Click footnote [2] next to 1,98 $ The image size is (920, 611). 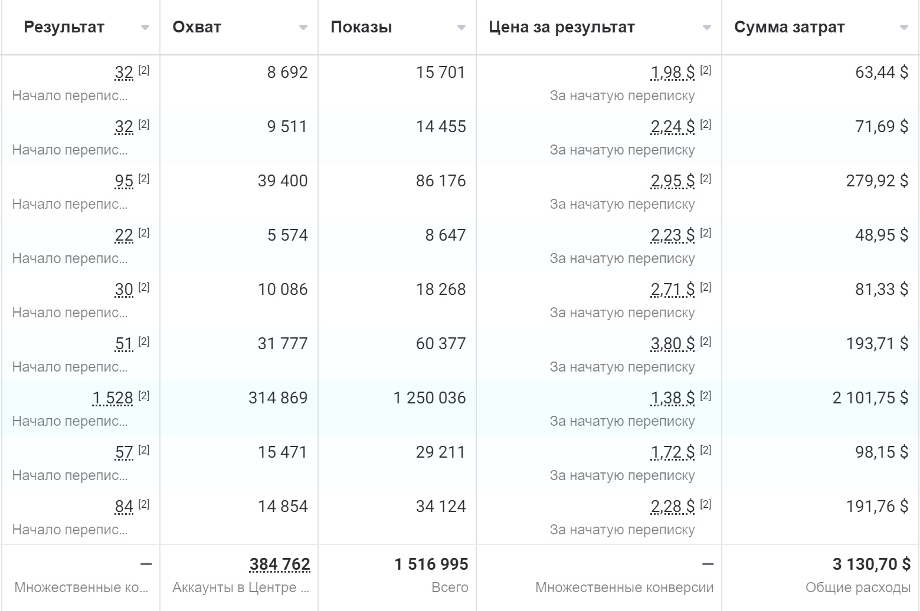click(x=706, y=70)
